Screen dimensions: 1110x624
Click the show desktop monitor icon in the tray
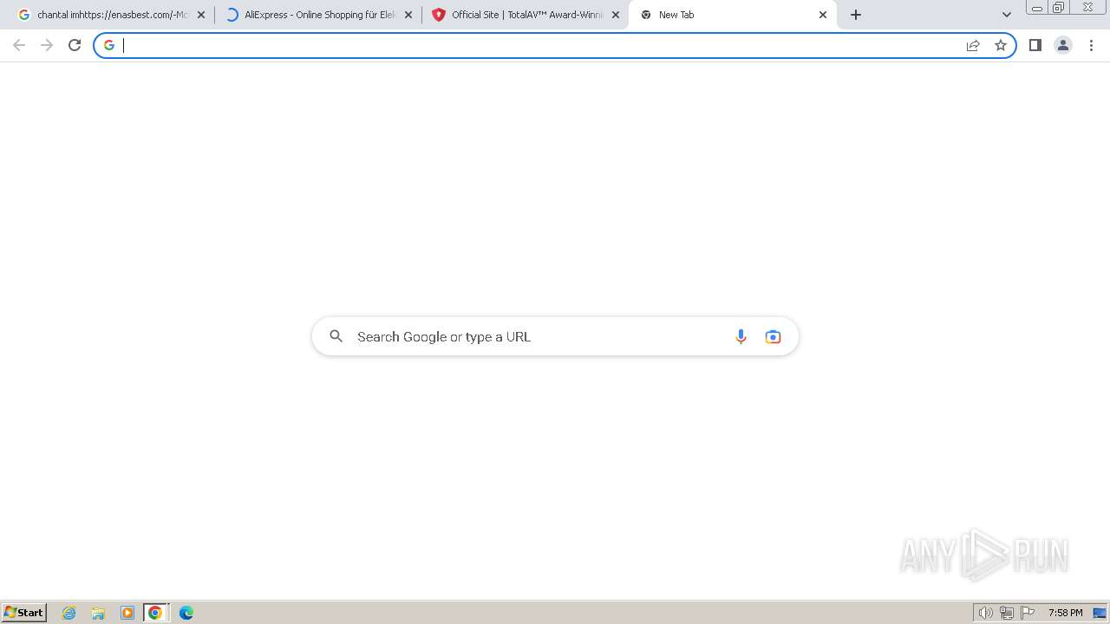[1100, 613]
